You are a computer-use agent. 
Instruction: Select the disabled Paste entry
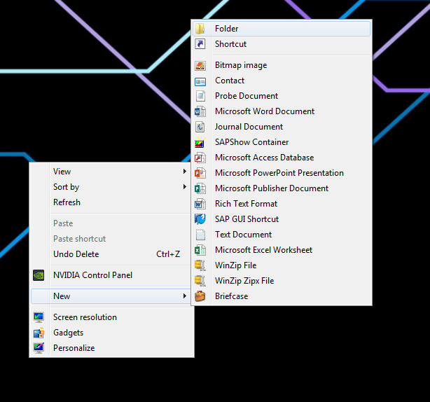[x=111, y=223]
